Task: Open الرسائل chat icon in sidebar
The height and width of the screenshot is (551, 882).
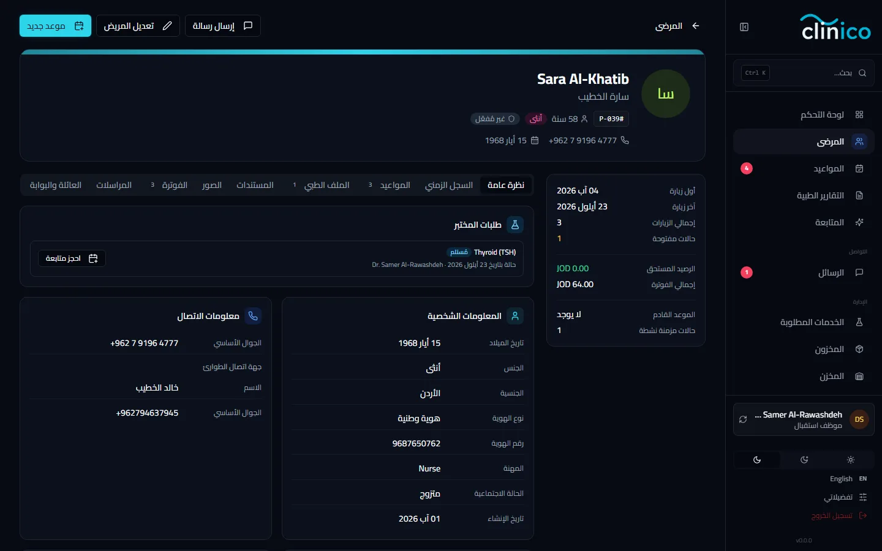Action: click(x=859, y=272)
